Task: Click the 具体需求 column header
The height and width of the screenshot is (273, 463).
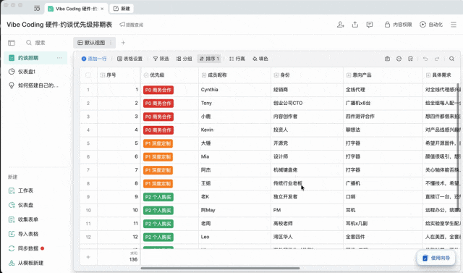Action: (x=442, y=75)
